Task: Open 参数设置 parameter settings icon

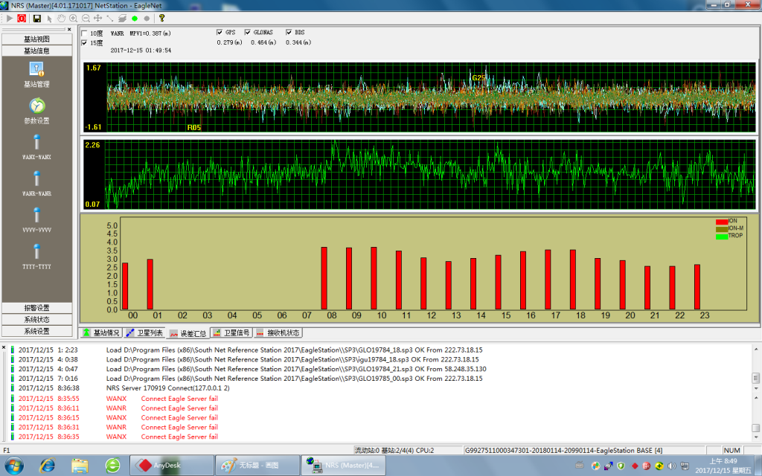Action: (36, 106)
